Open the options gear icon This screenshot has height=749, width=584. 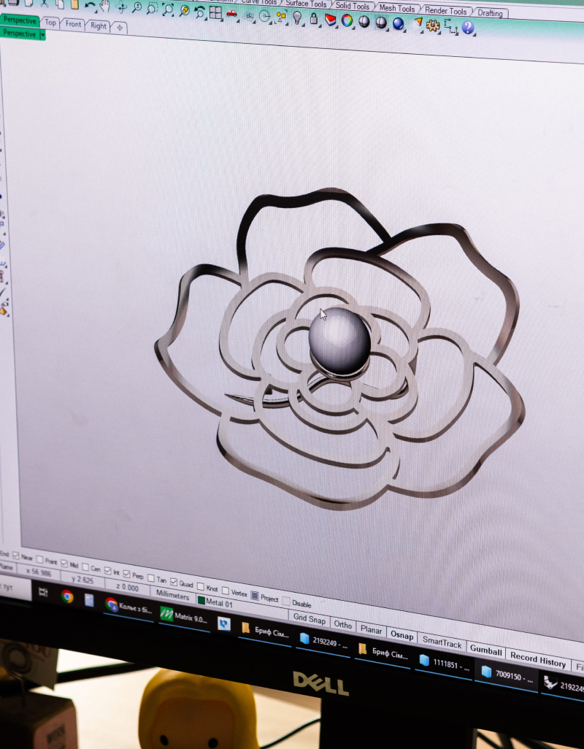pyautogui.click(x=433, y=26)
